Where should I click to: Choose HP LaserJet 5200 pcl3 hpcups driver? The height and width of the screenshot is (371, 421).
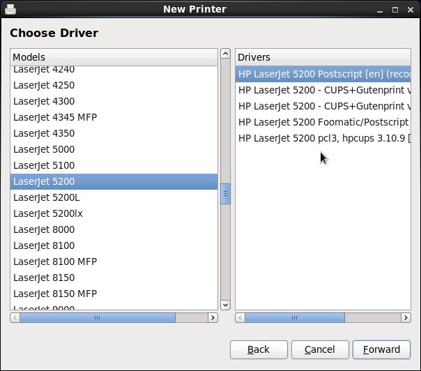click(x=323, y=138)
